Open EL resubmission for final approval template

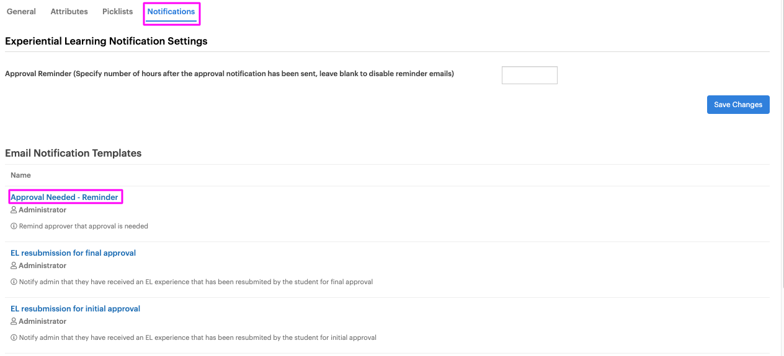coord(73,253)
